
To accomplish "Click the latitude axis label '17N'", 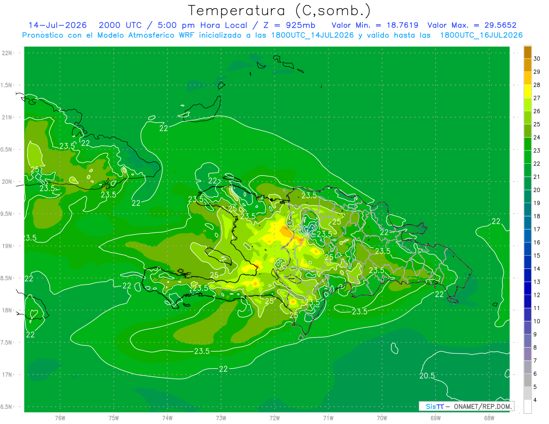I will (x=7, y=375).
